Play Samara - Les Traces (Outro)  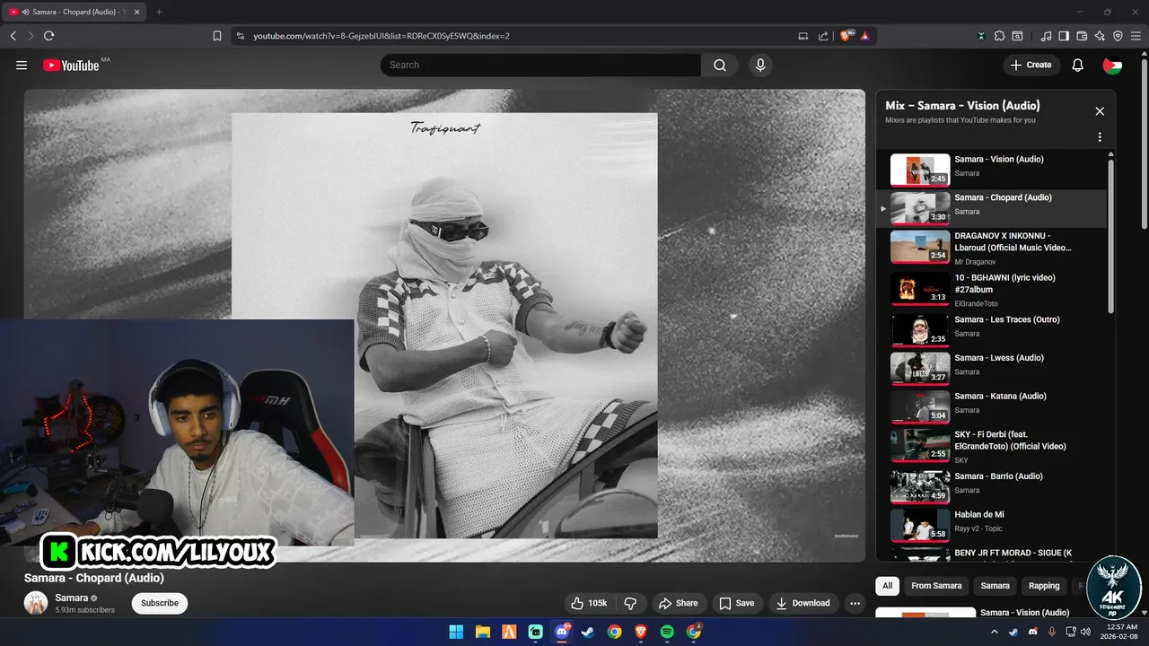(992, 329)
